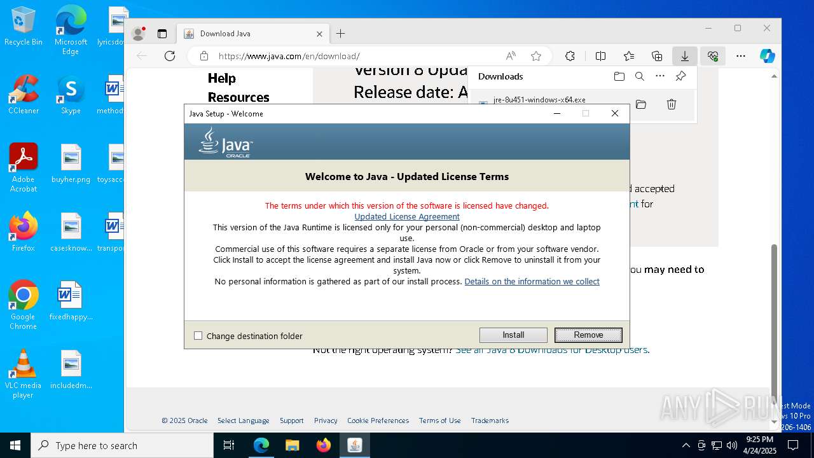Search downloads icon in Downloads panel
Image resolution: width=814 pixels, height=458 pixels.
[x=640, y=76]
